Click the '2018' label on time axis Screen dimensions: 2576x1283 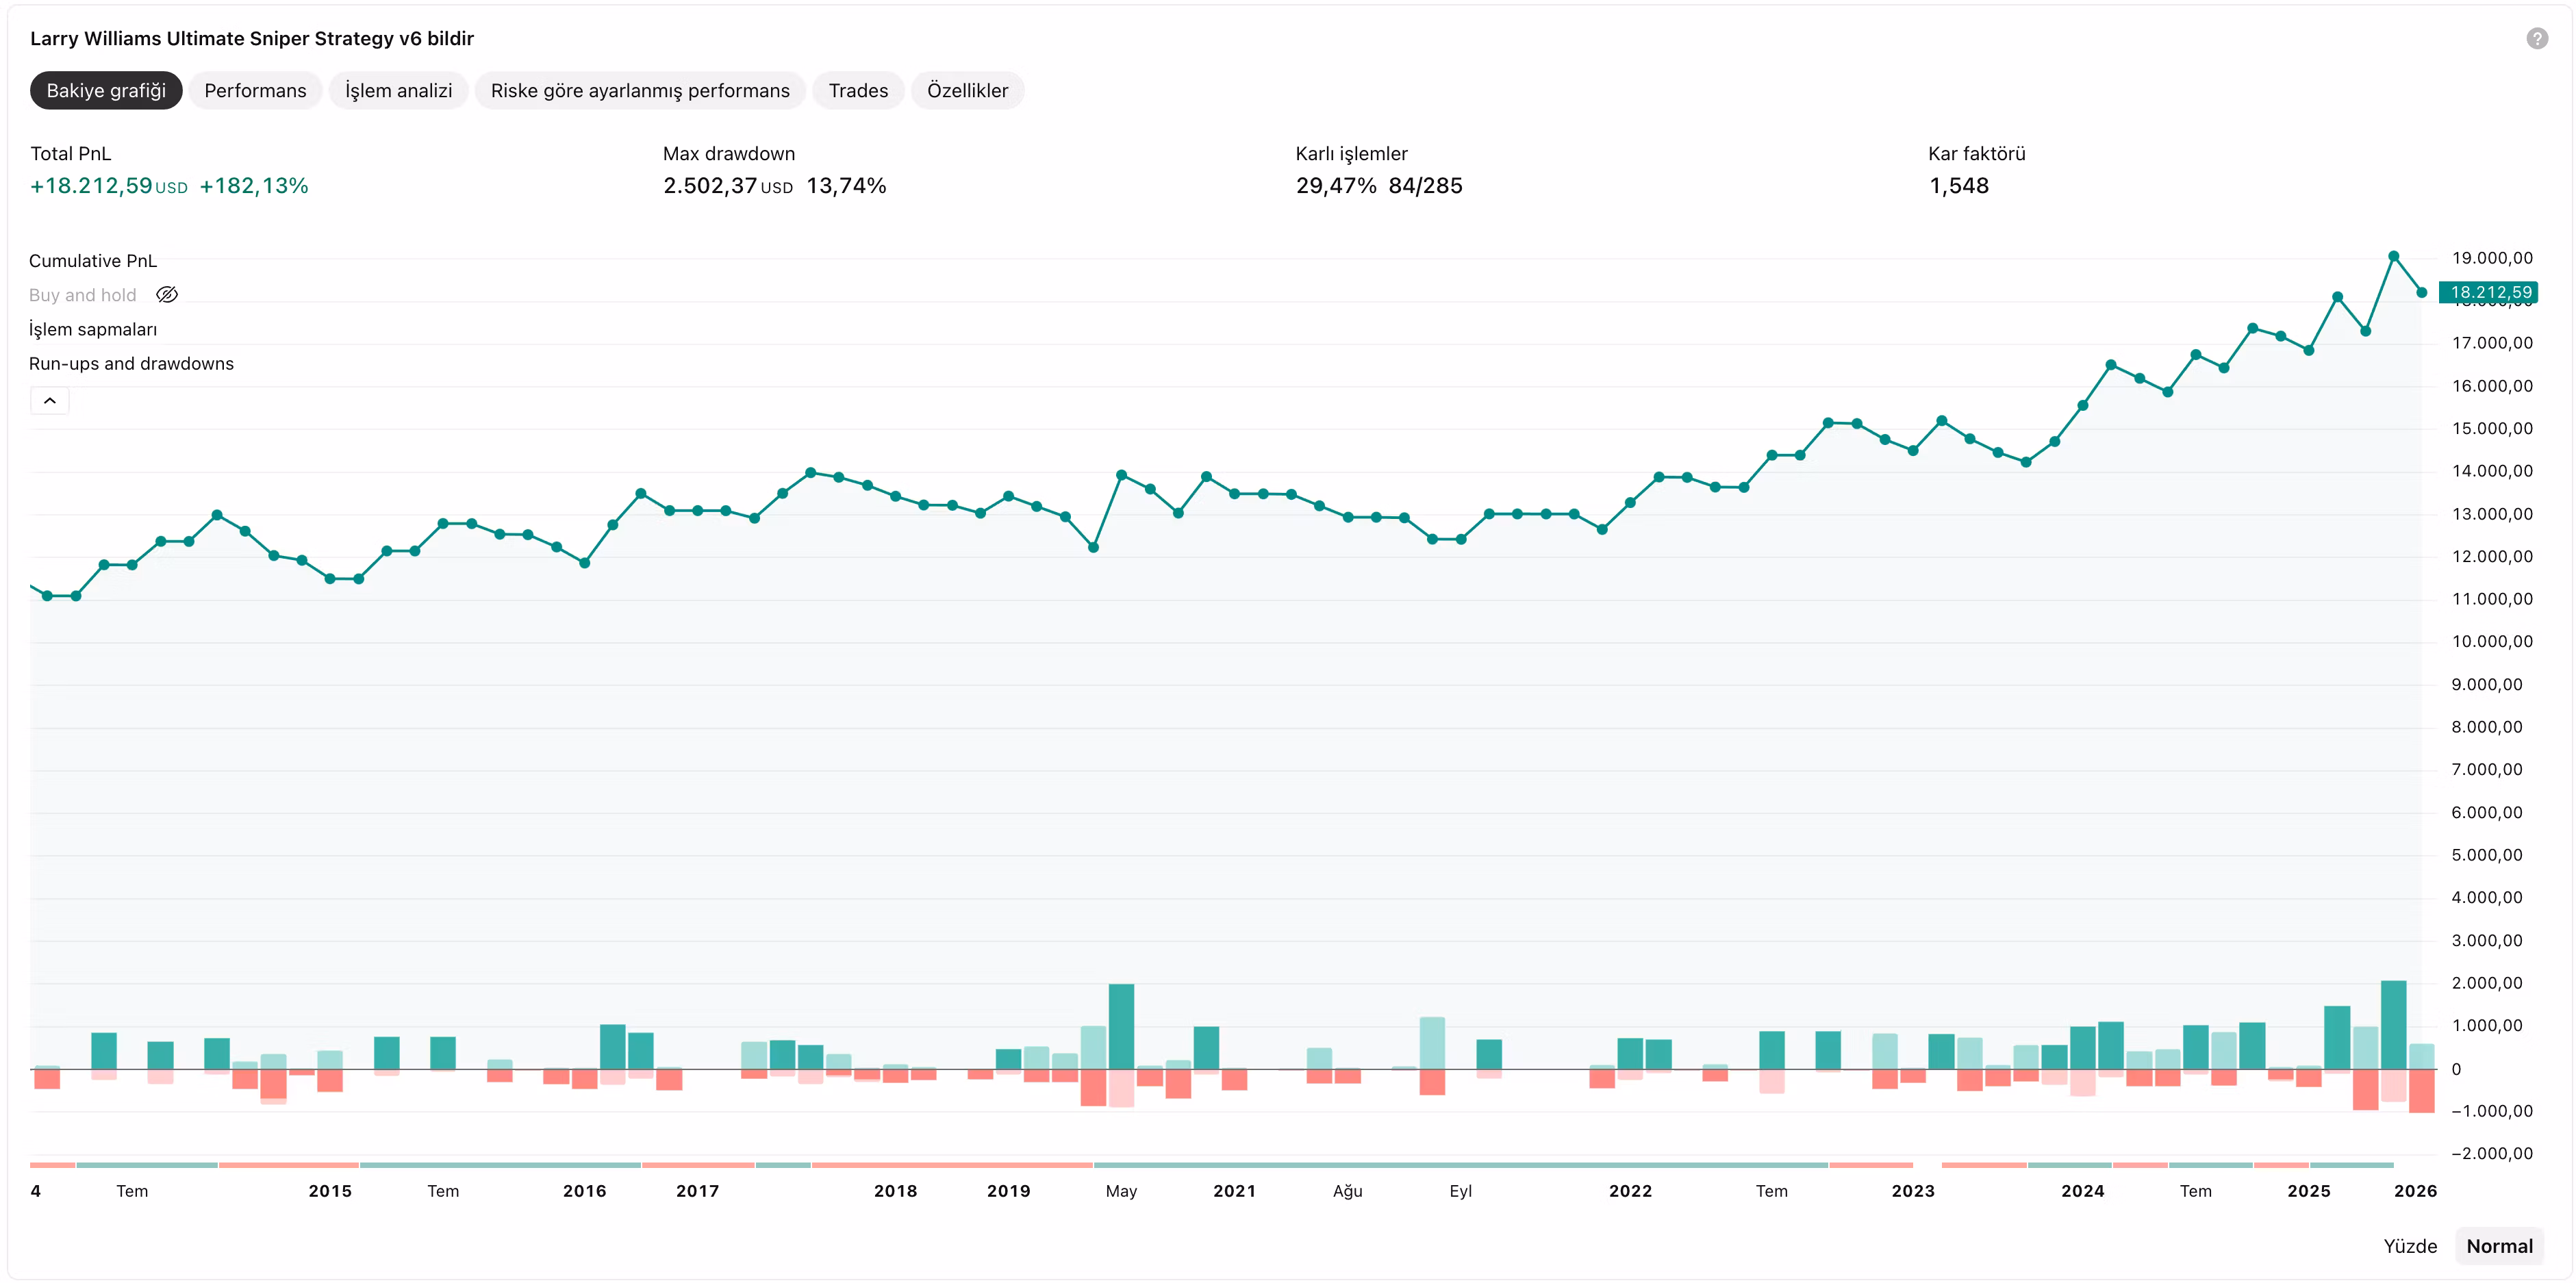point(896,1191)
